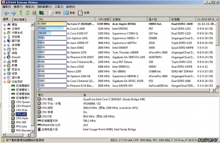Viewport: 220px width, 143px height.
Task: Click the green up arrow toolbar icon
Action: coord(21,13)
